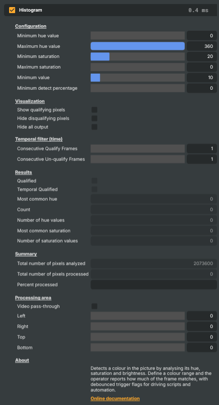Click the Left processing area value field

[202, 316]
